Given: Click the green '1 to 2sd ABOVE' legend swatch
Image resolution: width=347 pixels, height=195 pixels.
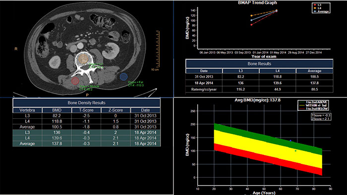Looking at the screenshot, I should coord(302,102).
